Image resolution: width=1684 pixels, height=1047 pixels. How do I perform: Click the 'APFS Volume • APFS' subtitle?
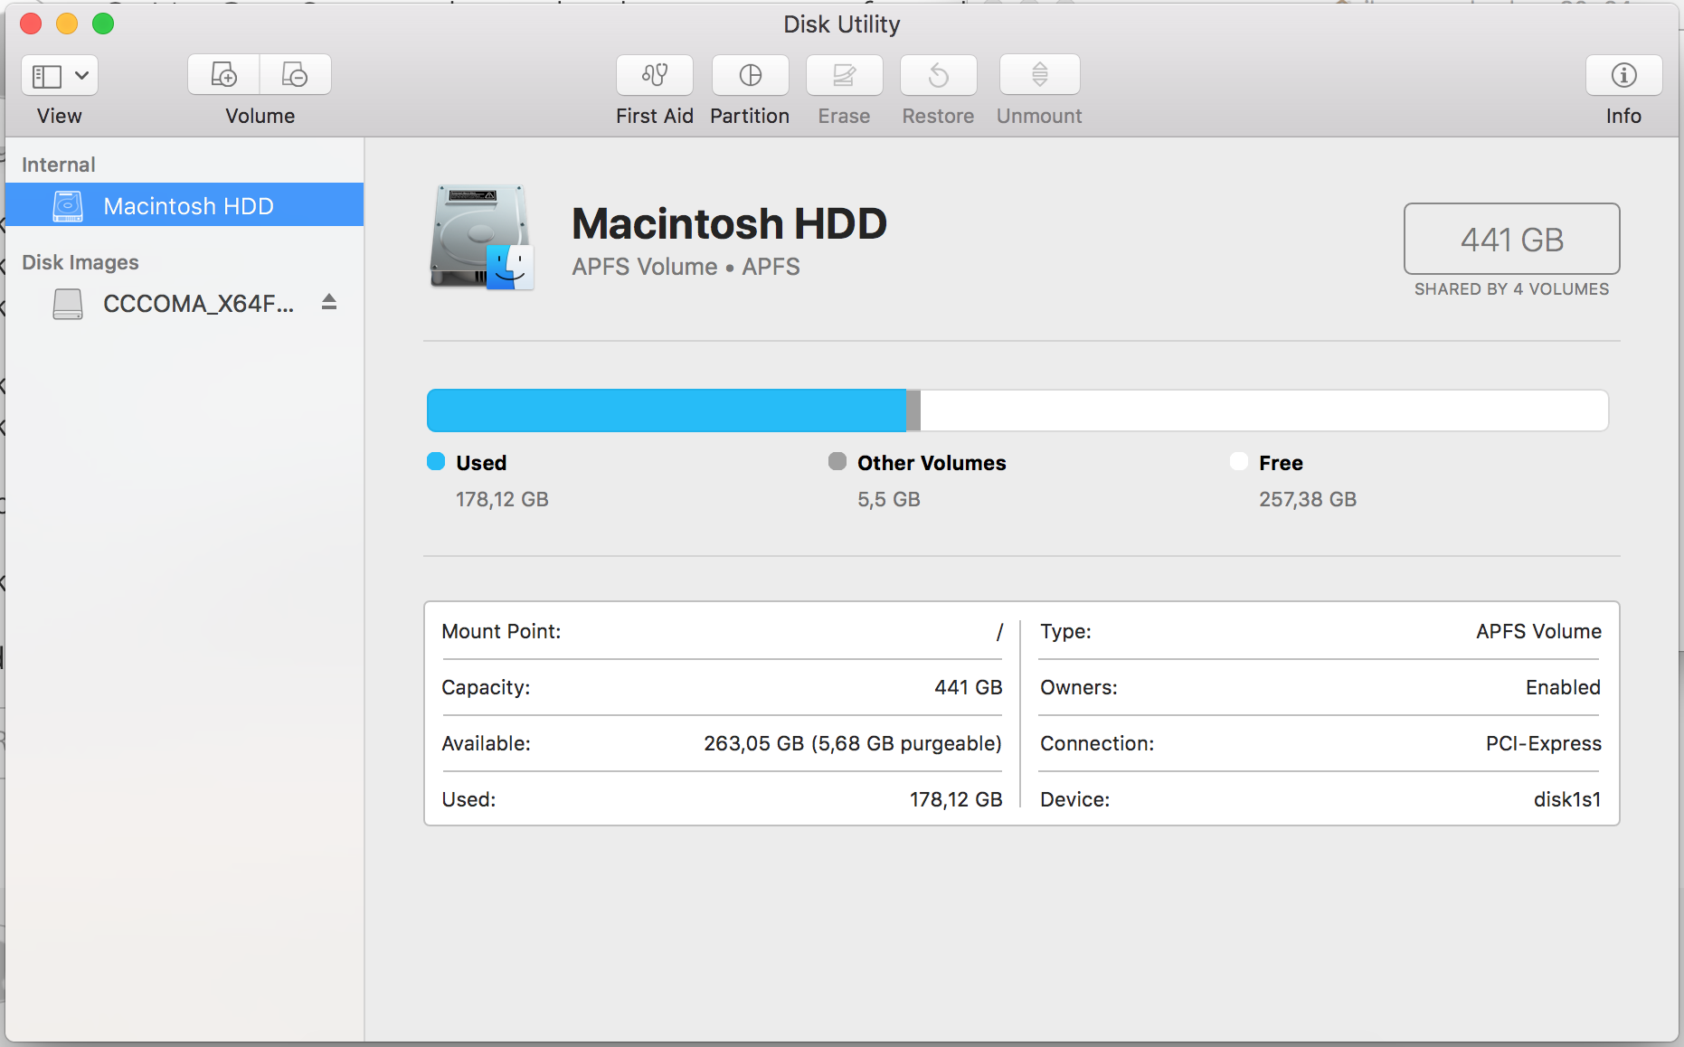(x=686, y=267)
